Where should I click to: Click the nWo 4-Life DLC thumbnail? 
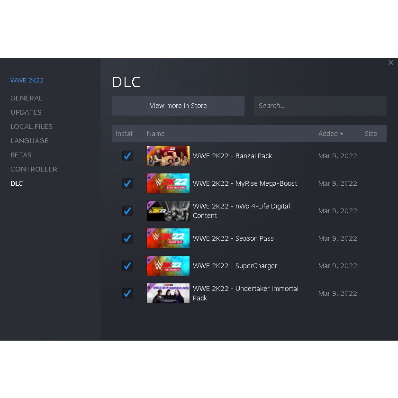click(168, 211)
